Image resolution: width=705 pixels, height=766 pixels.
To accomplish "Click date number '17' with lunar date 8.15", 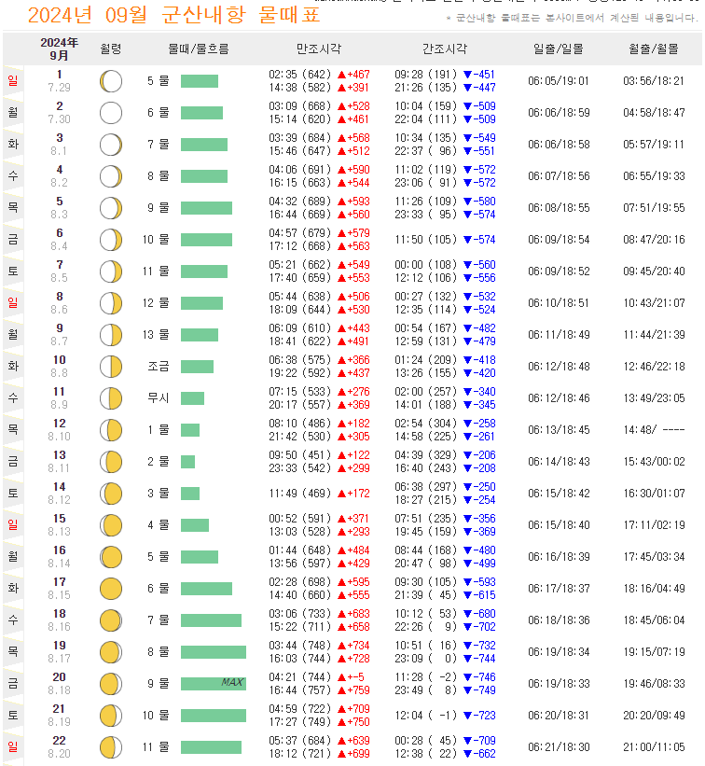I will pyautogui.click(x=59, y=582).
